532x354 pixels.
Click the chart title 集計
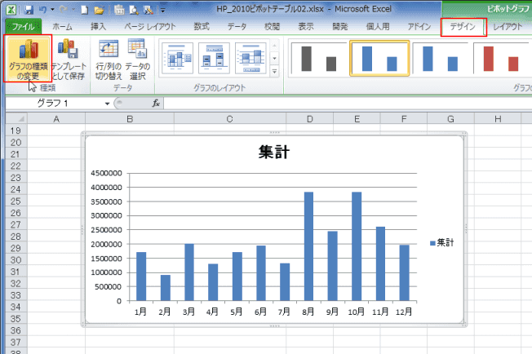[x=274, y=152]
